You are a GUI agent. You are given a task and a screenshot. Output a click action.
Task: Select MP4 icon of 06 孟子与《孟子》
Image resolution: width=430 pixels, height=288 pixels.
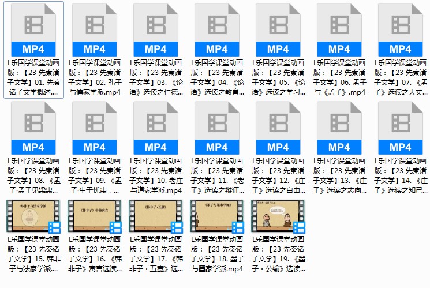339,30
